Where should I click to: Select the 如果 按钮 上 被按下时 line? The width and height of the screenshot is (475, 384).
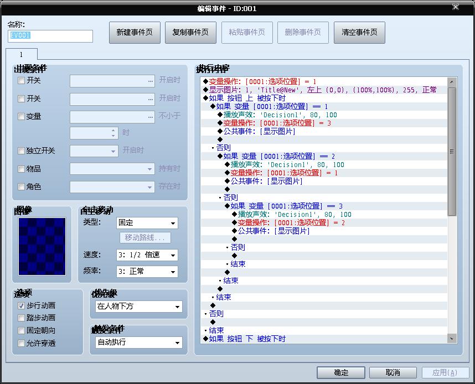[324, 98]
